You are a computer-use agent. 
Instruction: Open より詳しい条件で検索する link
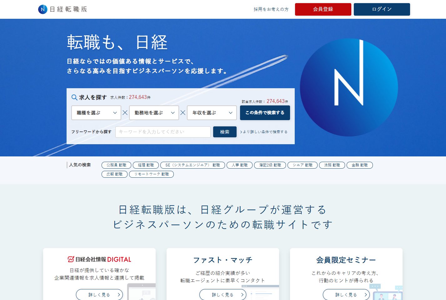[x=264, y=132]
